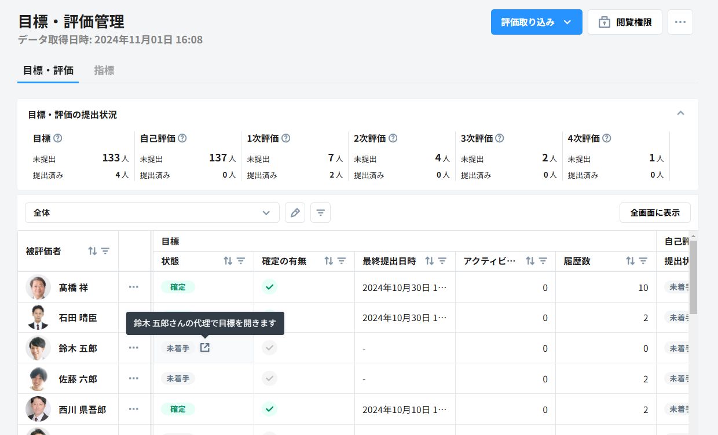Switch to the 指標 tab

click(104, 71)
